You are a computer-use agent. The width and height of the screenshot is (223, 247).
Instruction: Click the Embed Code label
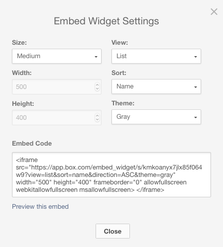click(x=32, y=144)
